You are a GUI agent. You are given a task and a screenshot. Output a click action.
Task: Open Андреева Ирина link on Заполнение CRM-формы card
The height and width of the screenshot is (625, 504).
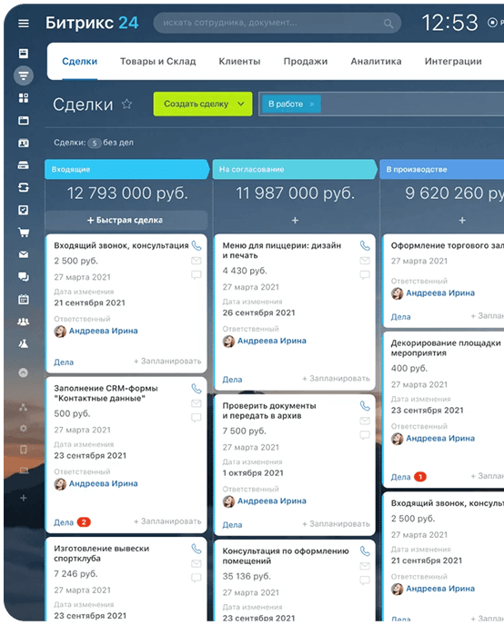[x=104, y=483]
